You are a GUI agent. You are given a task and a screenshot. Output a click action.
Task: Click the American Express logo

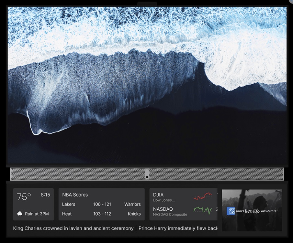[231, 211]
